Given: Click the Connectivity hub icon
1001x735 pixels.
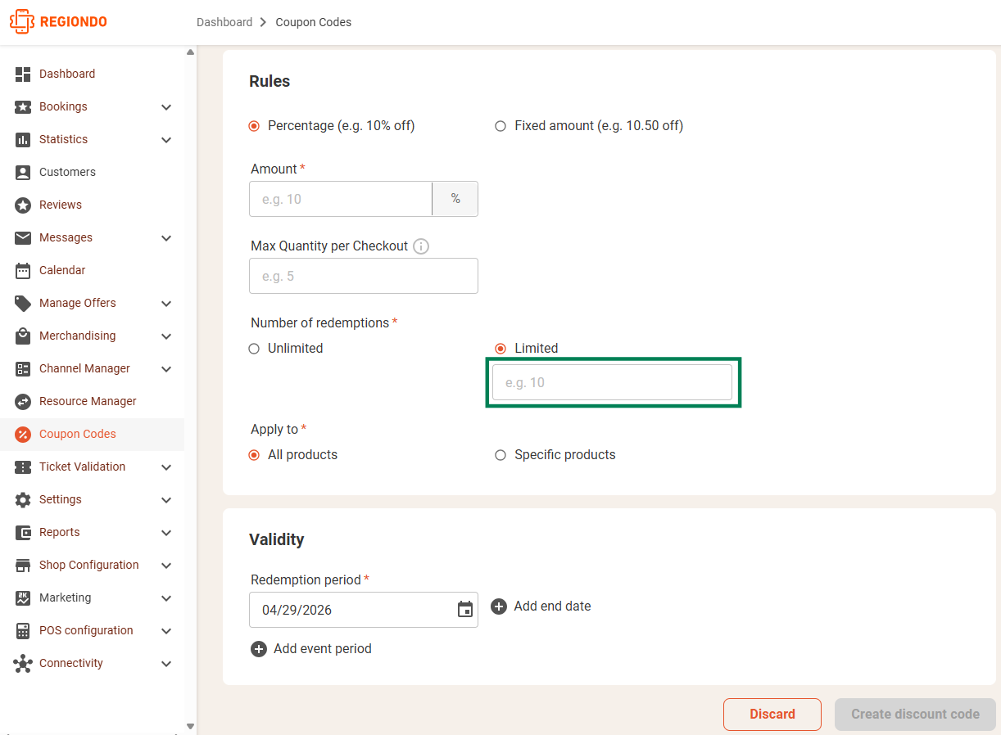Looking at the screenshot, I should click(x=23, y=663).
